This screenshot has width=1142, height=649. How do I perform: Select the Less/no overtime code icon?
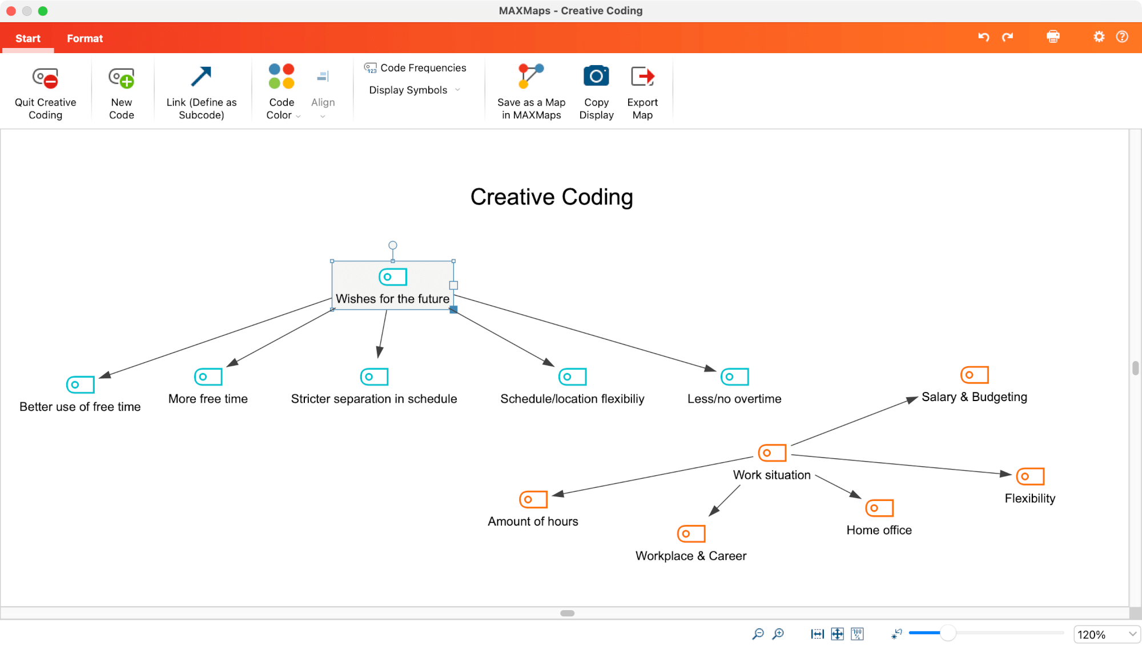pyautogui.click(x=735, y=377)
